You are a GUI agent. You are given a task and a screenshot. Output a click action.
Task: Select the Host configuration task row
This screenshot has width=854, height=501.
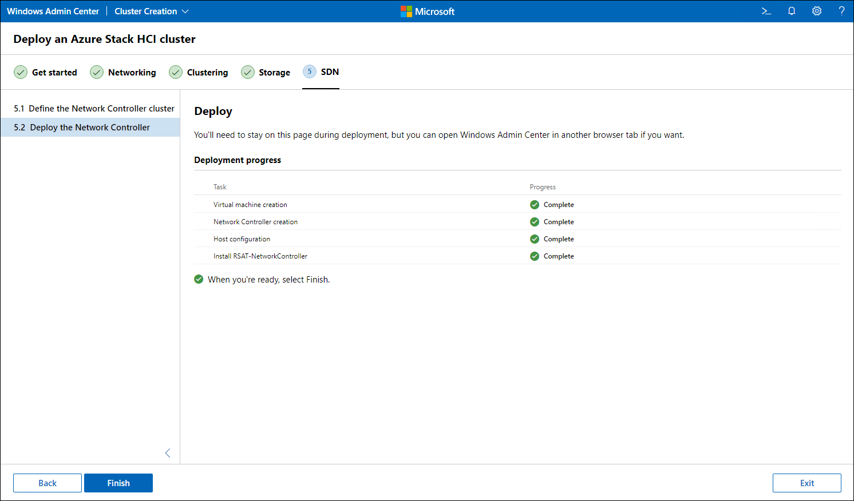(517, 238)
